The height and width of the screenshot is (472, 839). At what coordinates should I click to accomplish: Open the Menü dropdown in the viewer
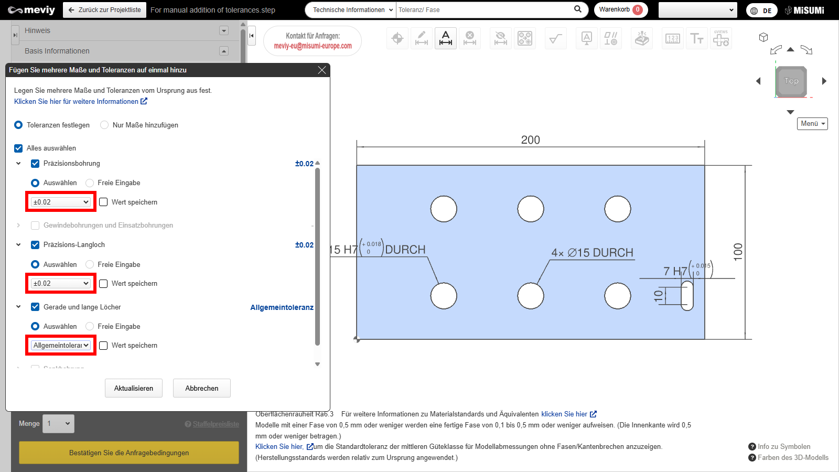[812, 124]
